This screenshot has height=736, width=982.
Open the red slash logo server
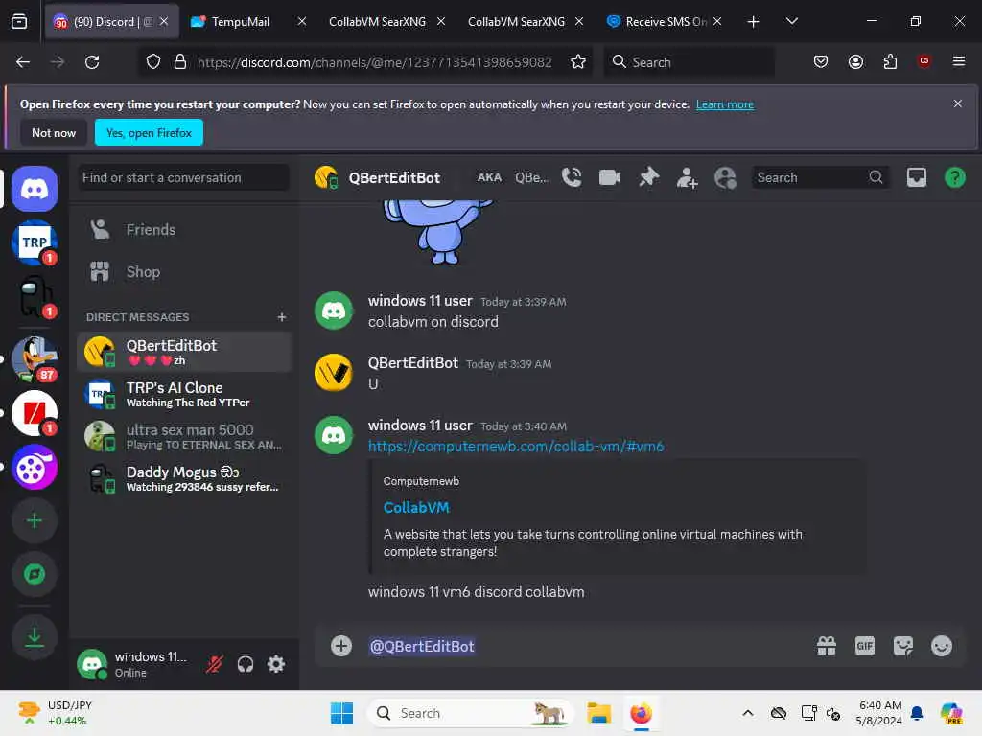pos(35,413)
